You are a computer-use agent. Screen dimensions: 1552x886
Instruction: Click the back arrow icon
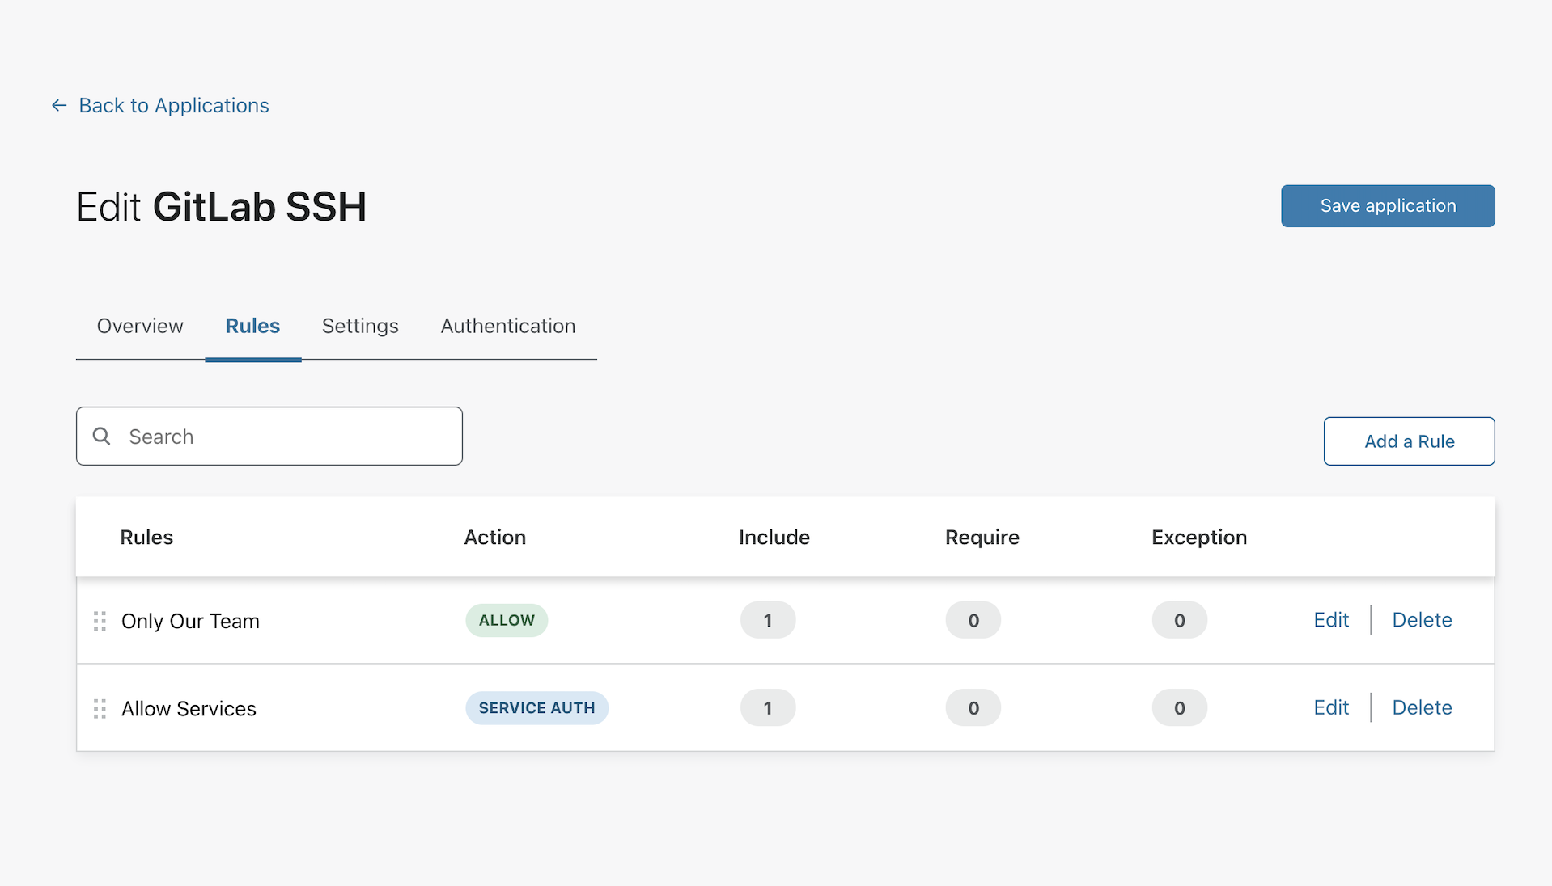coord(59,106)
